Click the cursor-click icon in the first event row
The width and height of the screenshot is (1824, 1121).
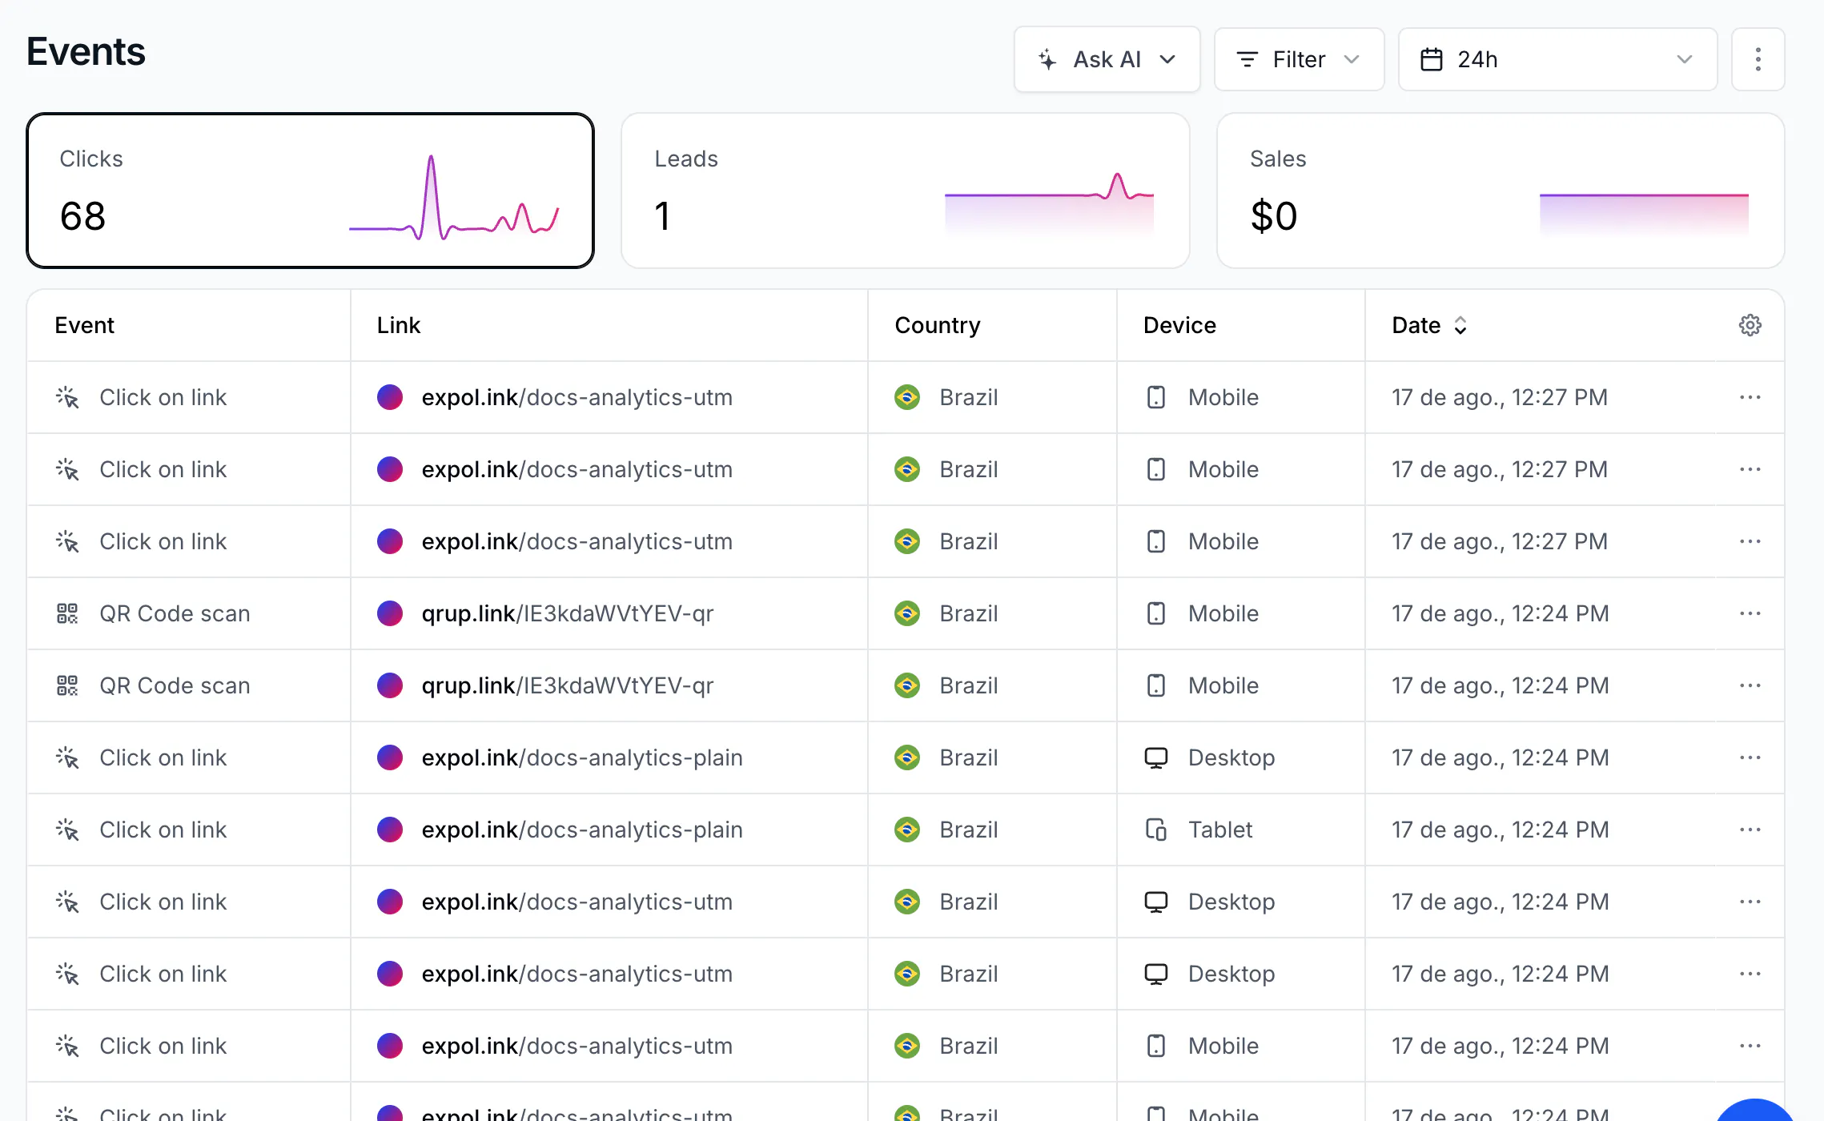(67, 397)
